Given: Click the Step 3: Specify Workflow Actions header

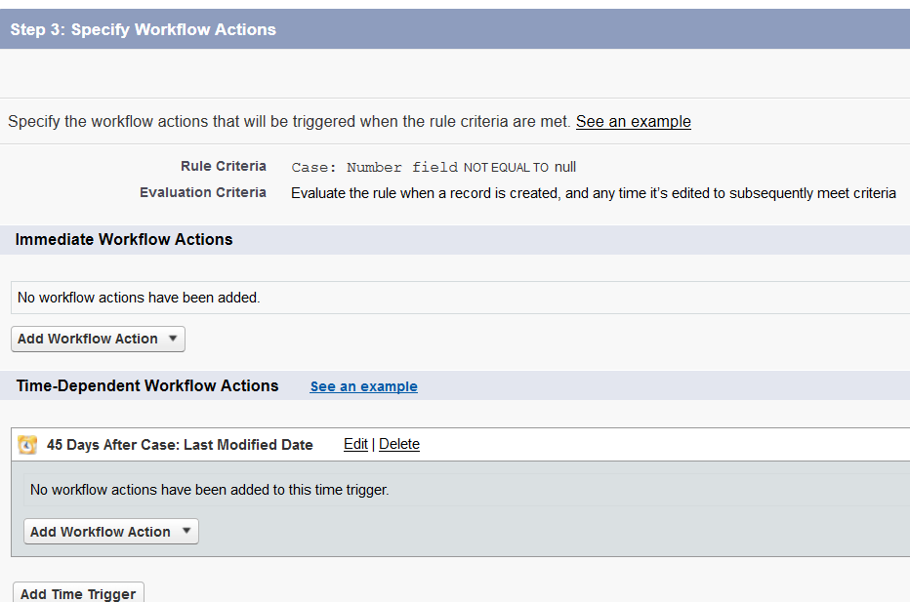Looking at the screenshot, I should pos(144,29).
